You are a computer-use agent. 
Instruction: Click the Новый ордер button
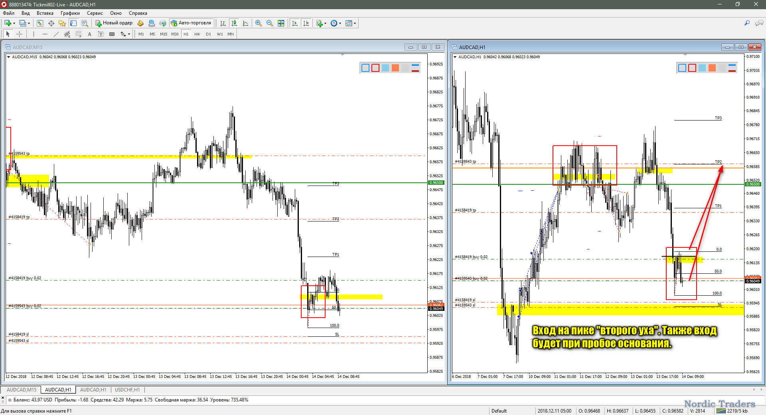coord(114,23)
